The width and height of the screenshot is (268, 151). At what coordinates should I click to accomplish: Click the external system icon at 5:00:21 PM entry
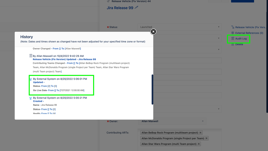(x=31, y=98)
